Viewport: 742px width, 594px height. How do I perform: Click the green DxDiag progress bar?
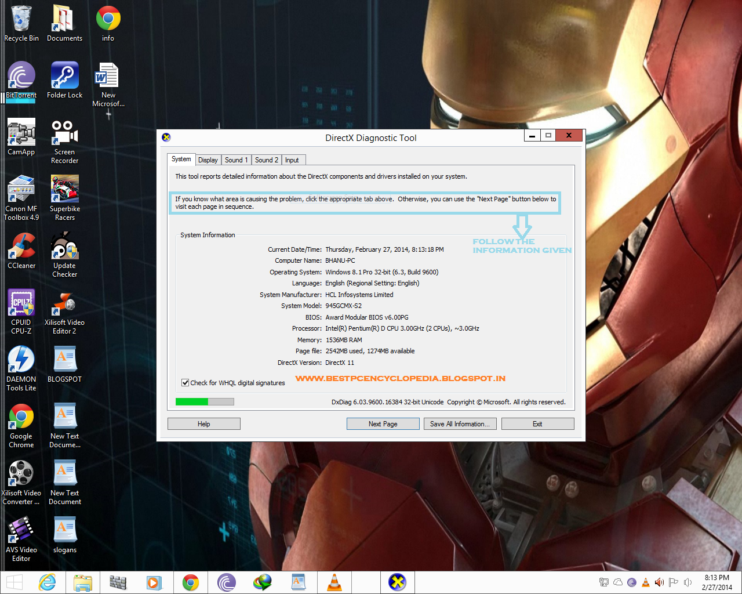(205, 401)
